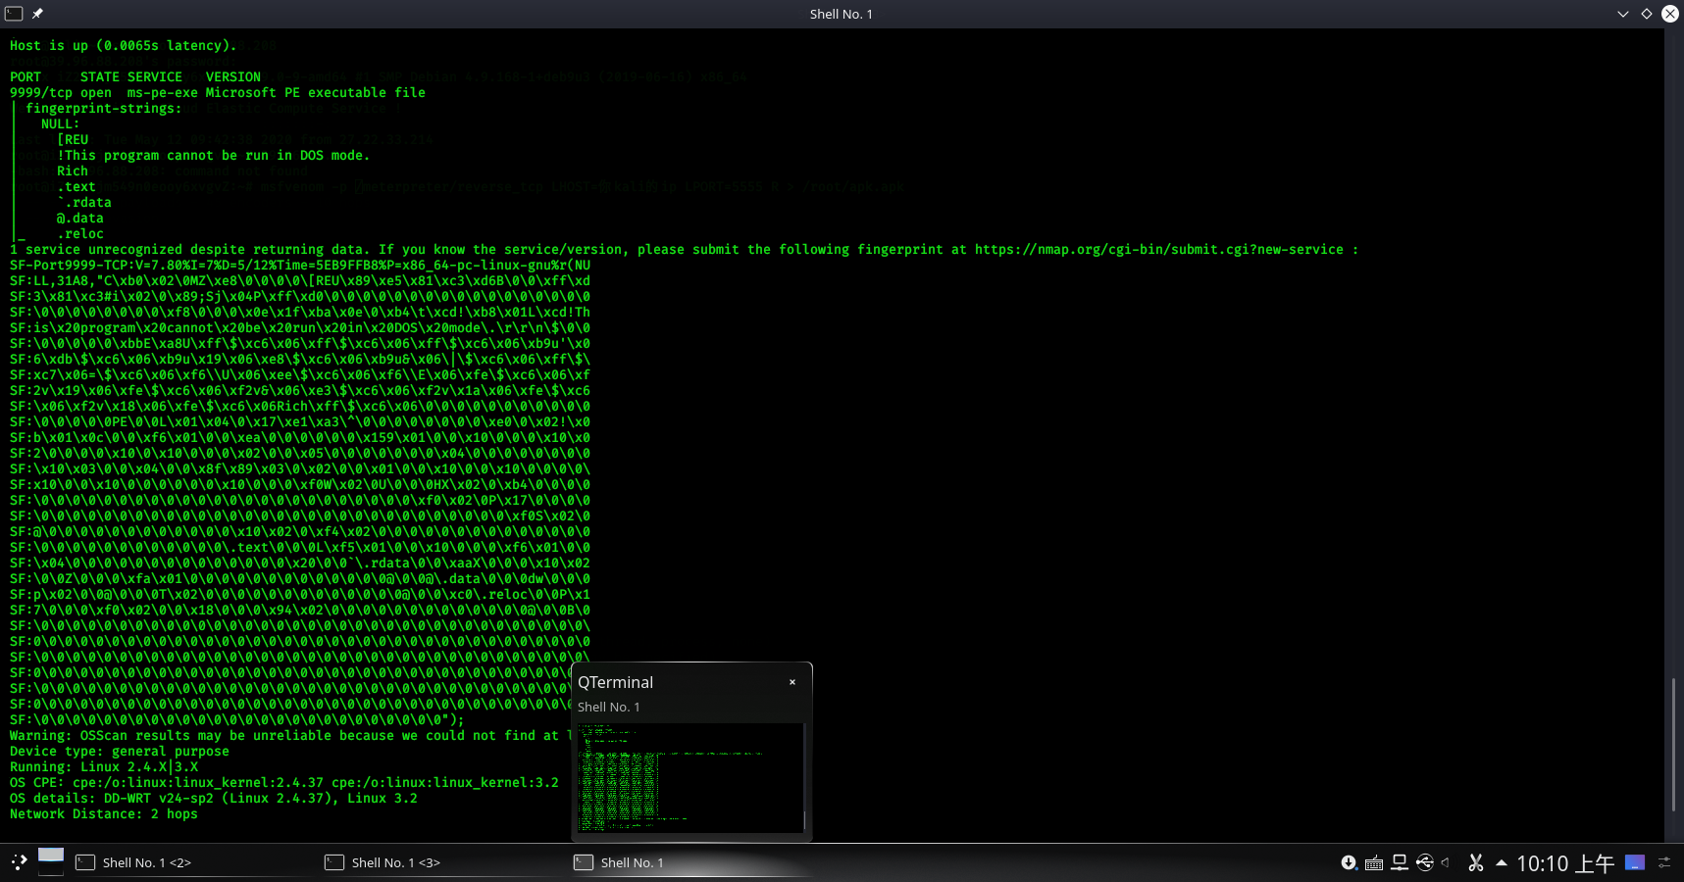
Task: Click 'Device type: general purpose' line
Action: (120, 752)
